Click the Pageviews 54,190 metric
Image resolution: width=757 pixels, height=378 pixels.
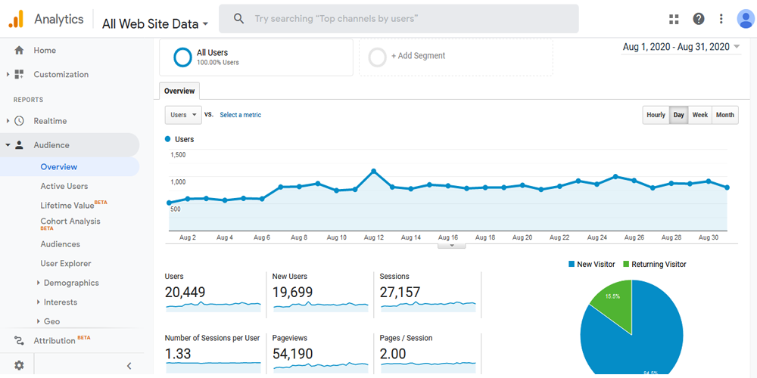pyautogui.click(x=292, y=353)
